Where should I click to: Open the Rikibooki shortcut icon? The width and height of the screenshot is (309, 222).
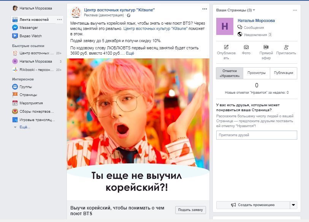(15, 70)
